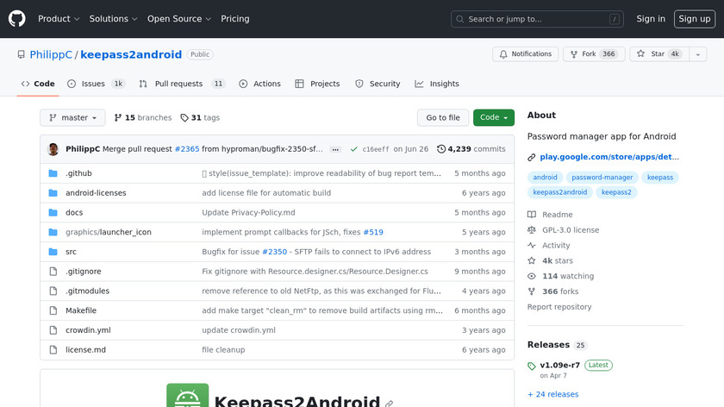Click PhilippC's avatar in the commit row
This screenshot has width=724, height=407.
coord(53,149)
